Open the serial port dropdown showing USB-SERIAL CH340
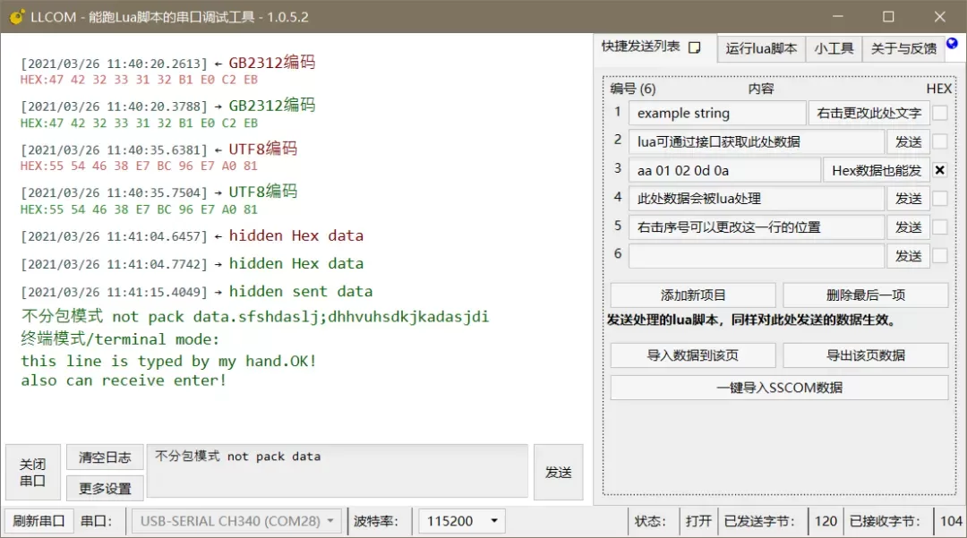 click(236, 521)
